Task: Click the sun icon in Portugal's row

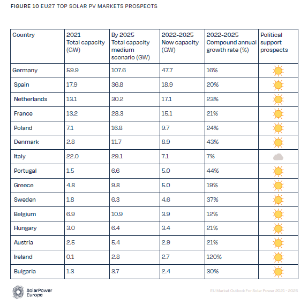Action: 278,171
